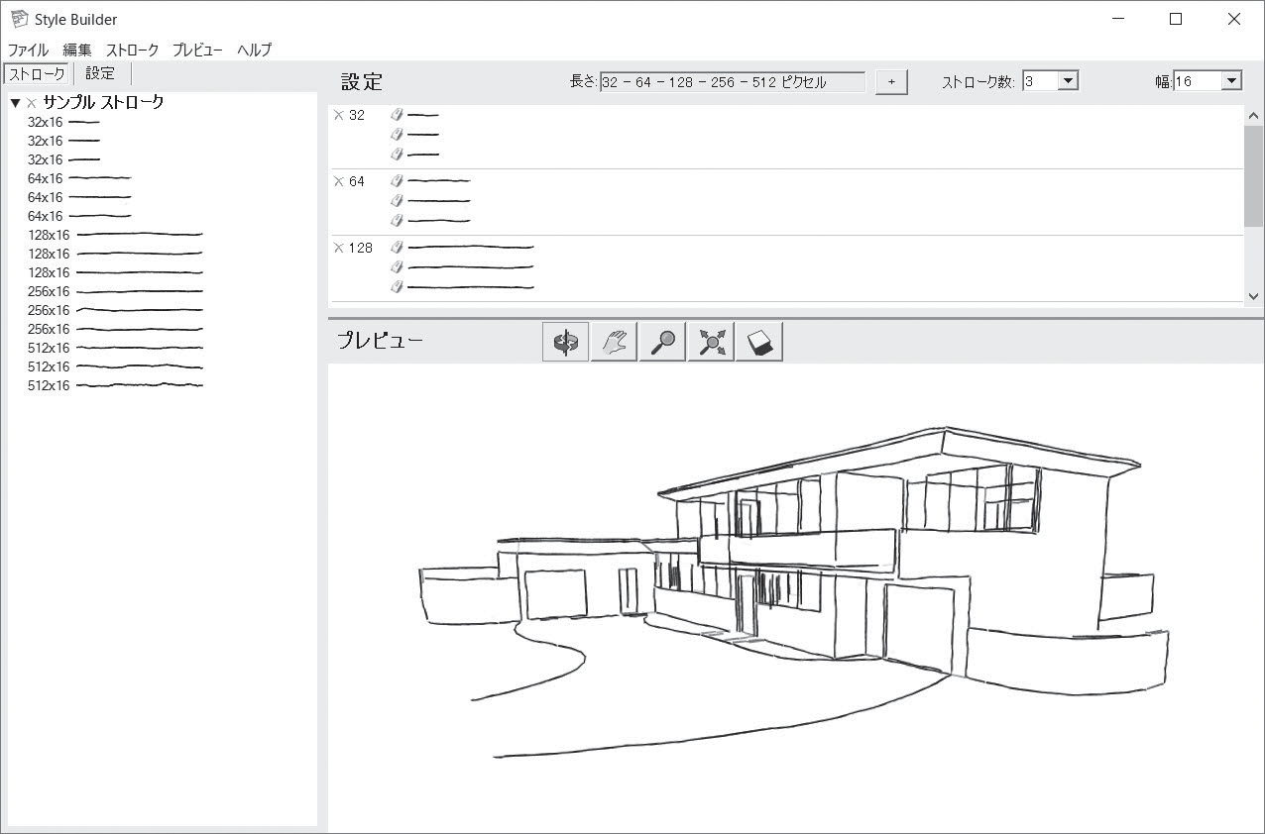1265x834 pixels.
Task: Click the X beside サンプル ストローク
Action: pyautogui.click(x=32, y=103)
